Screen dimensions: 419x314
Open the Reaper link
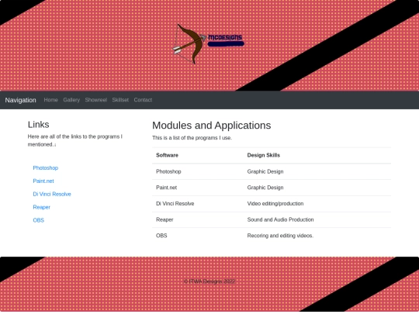41,207
